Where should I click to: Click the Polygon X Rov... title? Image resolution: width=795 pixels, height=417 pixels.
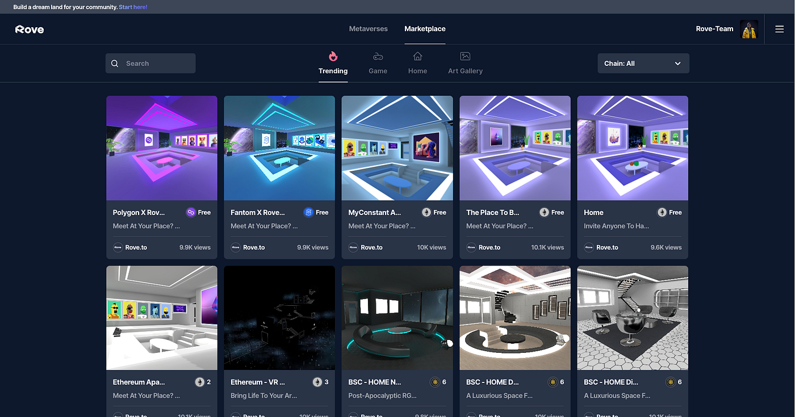tap(139, 212)
